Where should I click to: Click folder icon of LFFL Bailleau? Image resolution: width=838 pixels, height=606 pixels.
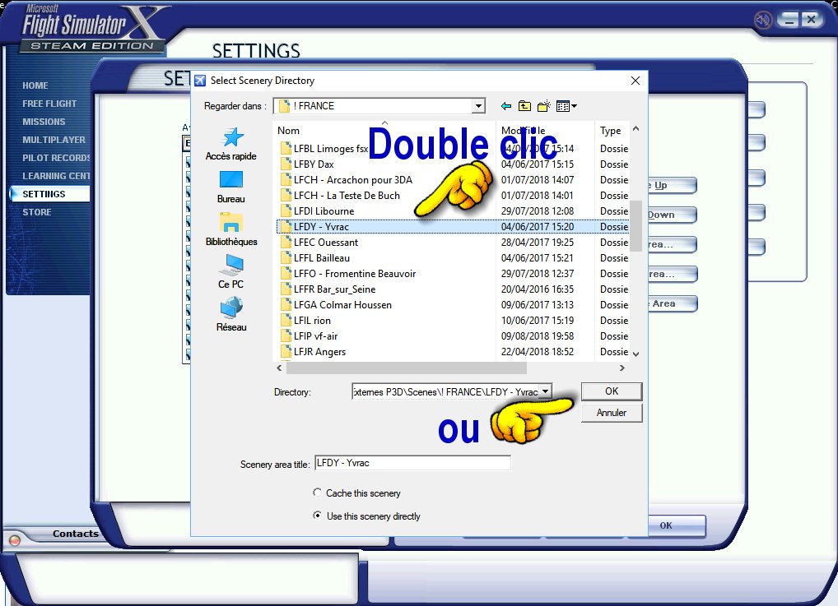click(286, 258)
